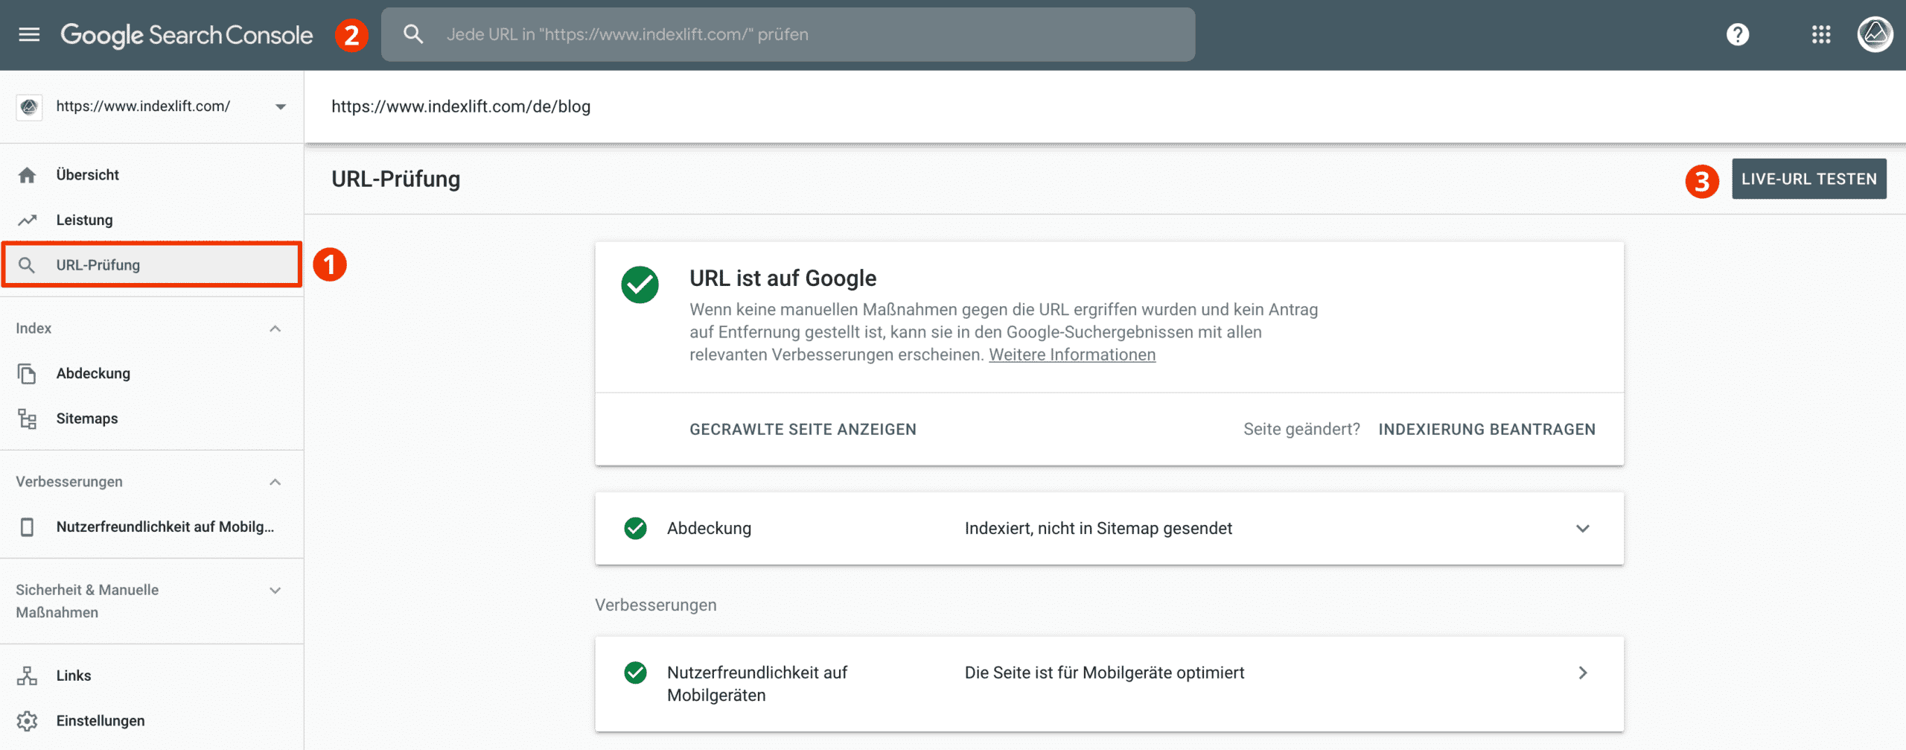Open the property selector dropdown arrow
Screen dimensions: 1906x750
pyautogui.click(x=281, y=107)
